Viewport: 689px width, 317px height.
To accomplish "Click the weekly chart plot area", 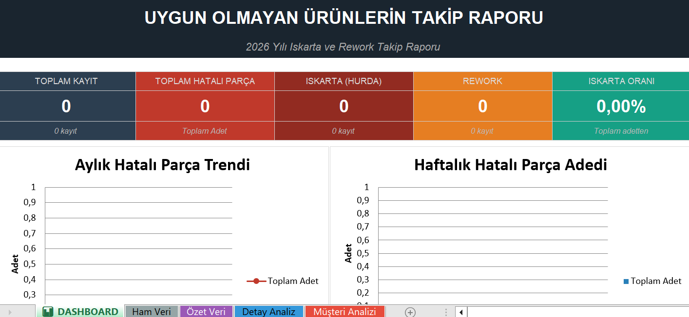I will pos(493,246).
